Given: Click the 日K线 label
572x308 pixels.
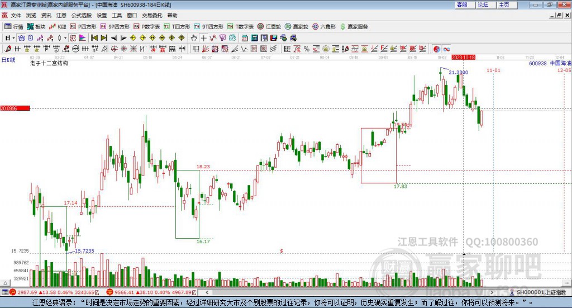Looking at the screenshot, I should click(8, 60).
